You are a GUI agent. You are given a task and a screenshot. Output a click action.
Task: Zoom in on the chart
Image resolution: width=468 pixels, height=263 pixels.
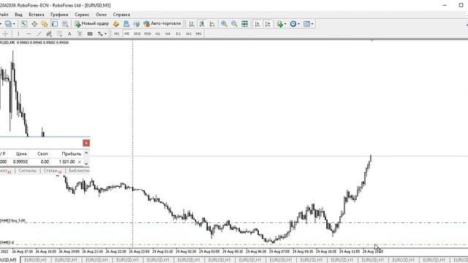(x=224, y=24)
